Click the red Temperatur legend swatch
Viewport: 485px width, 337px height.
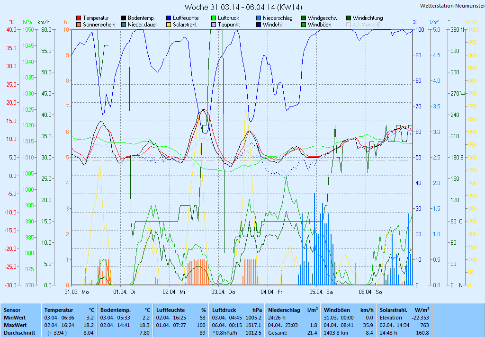[x=79, y=18]
